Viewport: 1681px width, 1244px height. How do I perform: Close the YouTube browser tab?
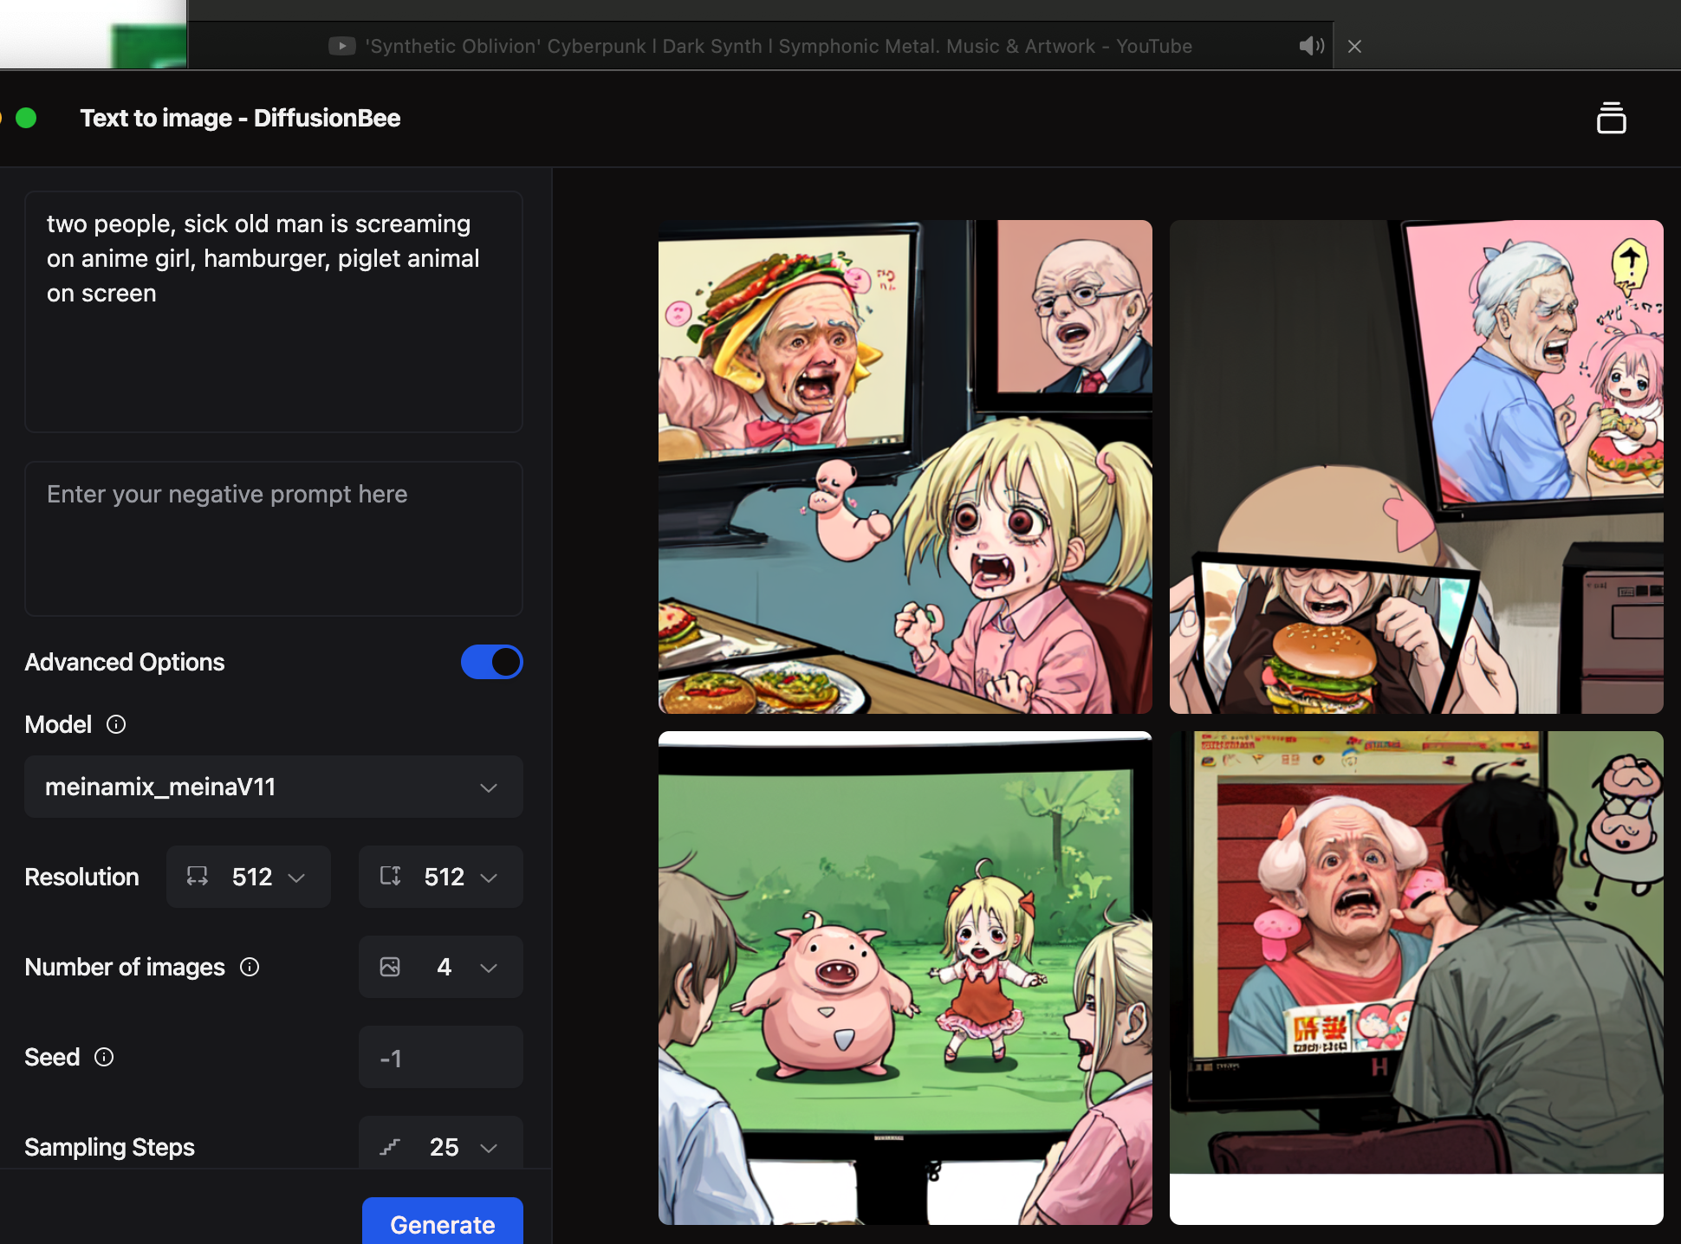1355,47
